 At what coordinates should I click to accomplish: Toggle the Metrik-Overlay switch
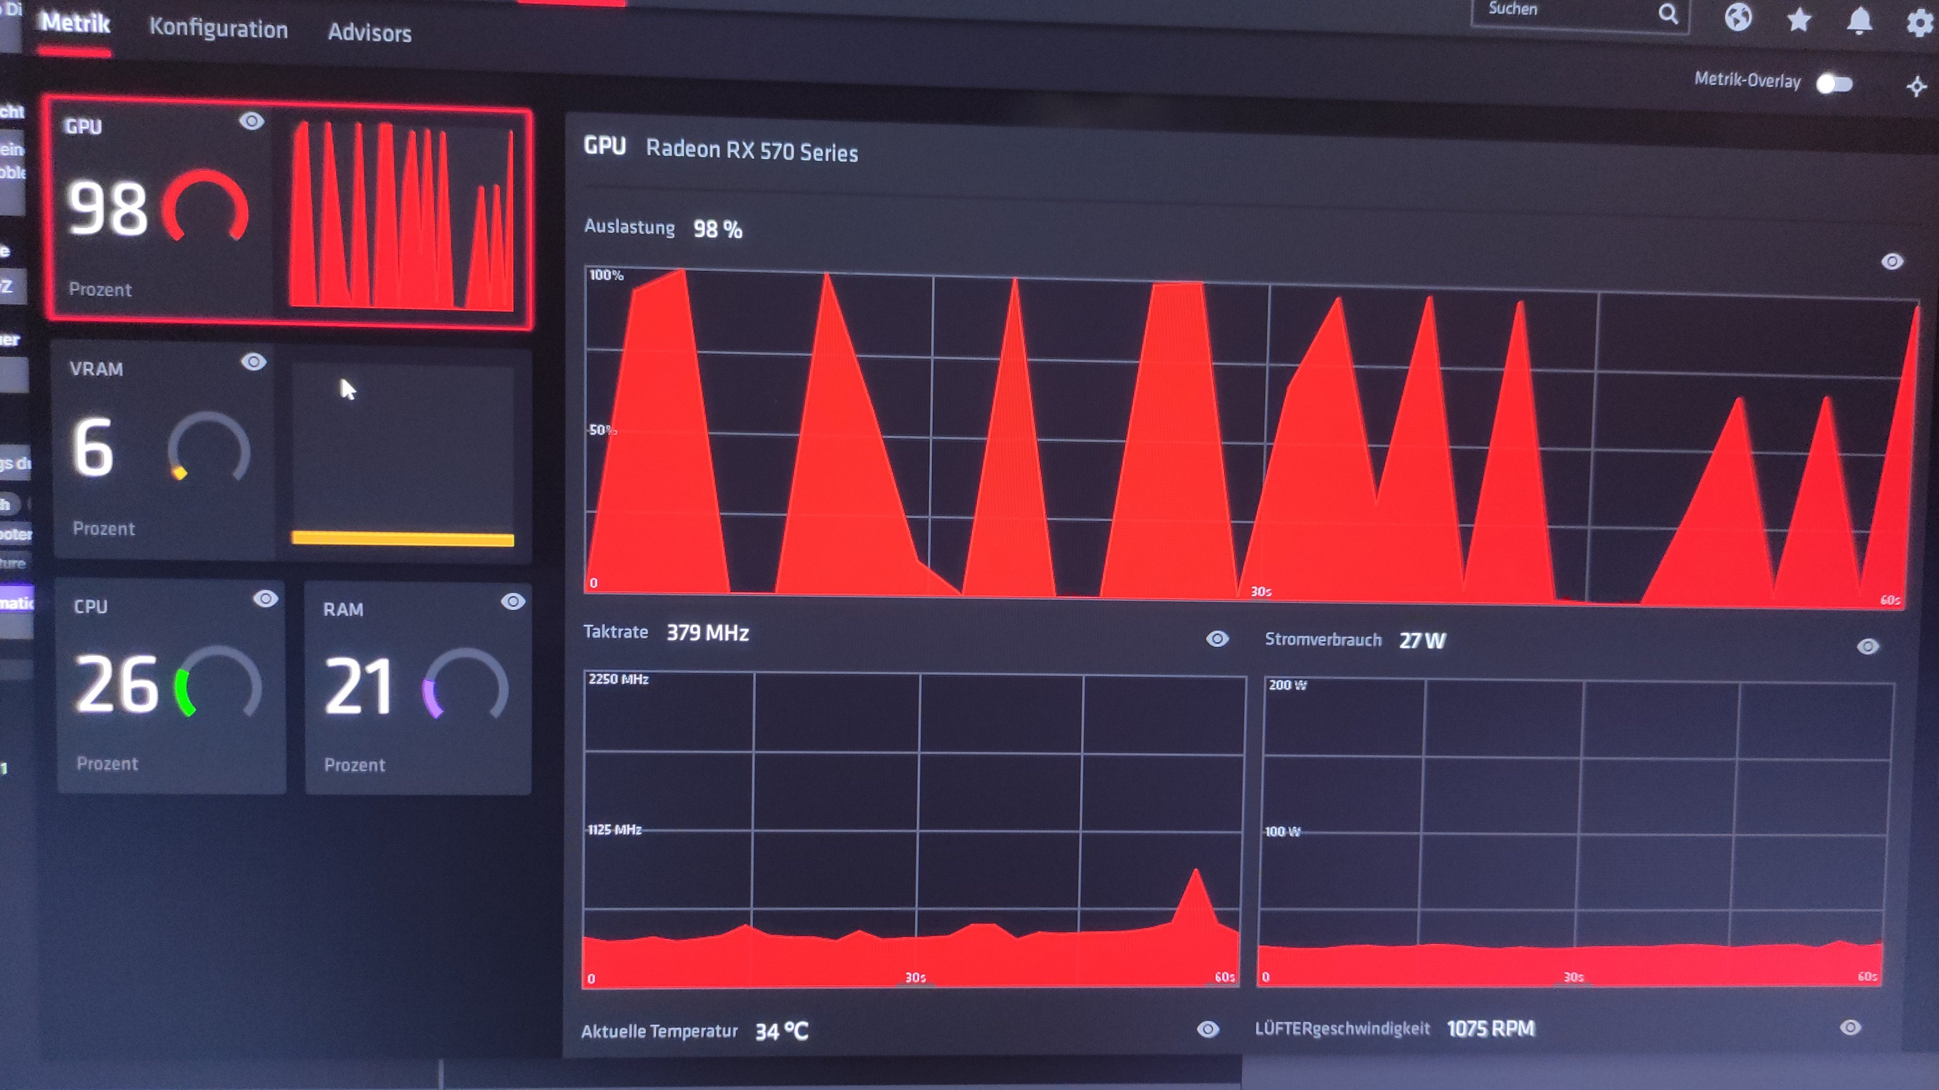(x=1833, y=83)
